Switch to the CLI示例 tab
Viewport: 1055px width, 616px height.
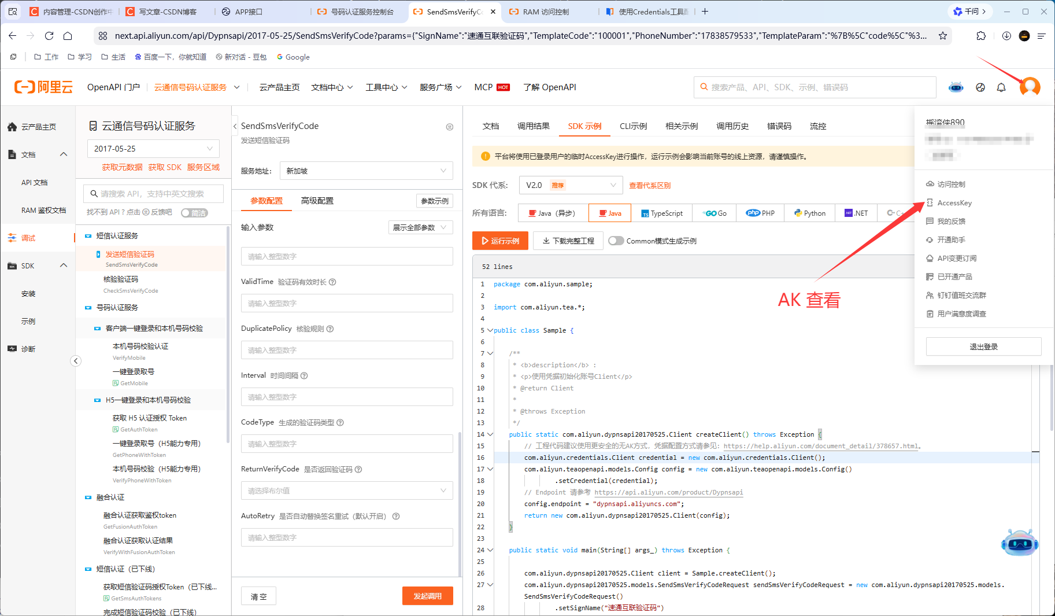[x=633, y=126]
